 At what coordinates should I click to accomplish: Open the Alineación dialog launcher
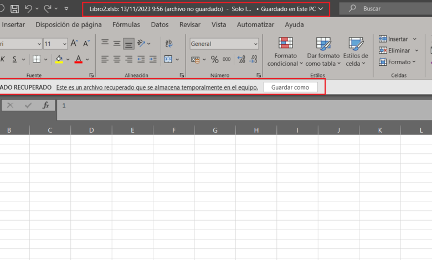(x=182, y=75)
